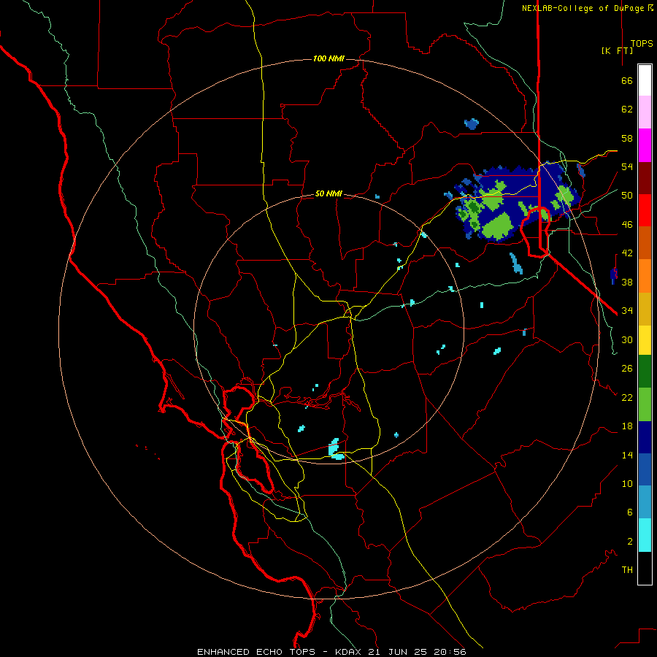Viewport: 657px width, 657px height.
Task: Click the "KDAX" radar site identifier
Action: tap(349, 652)
